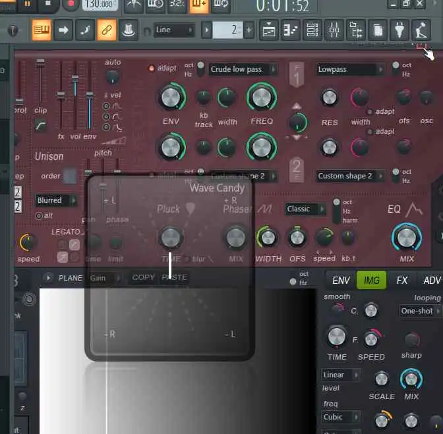This screenshot has width=443, height=434.
Task: Switch to the IMG tab
Action: tap(372, 281)
